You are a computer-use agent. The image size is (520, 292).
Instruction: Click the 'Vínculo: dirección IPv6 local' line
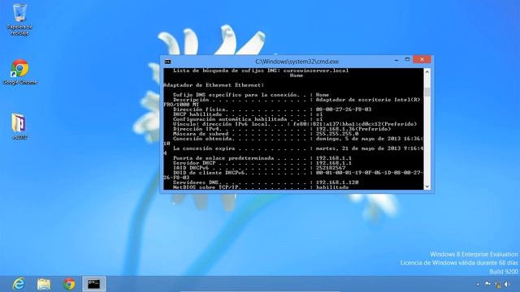pos(295,124)
